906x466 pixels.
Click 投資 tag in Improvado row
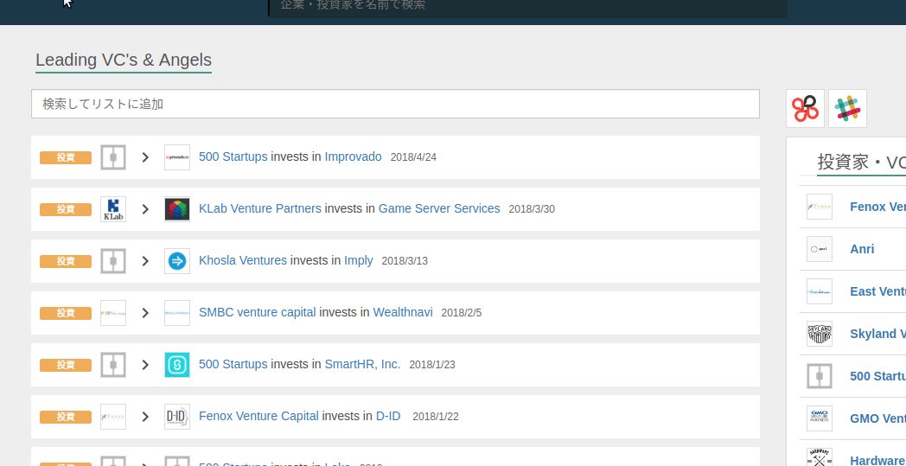[x=66, y=157]
